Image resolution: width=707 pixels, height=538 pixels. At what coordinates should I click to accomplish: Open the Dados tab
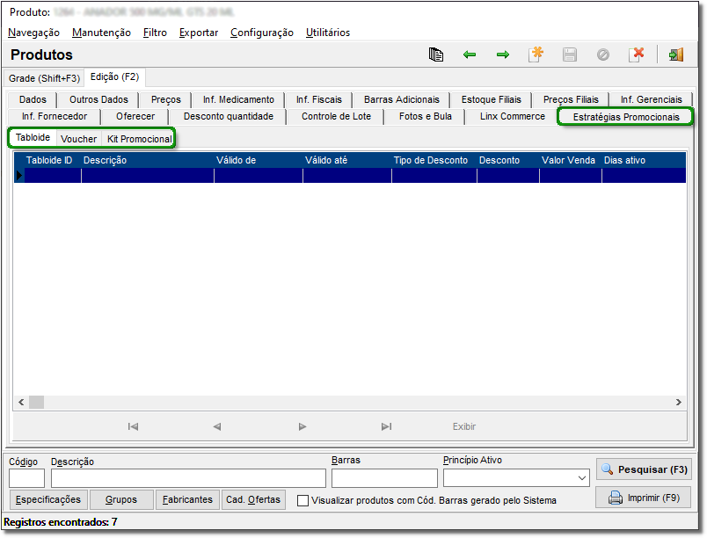33,99
